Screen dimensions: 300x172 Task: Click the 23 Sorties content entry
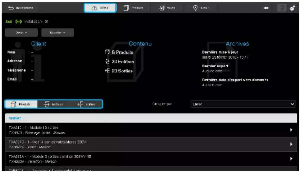[119, 71]
